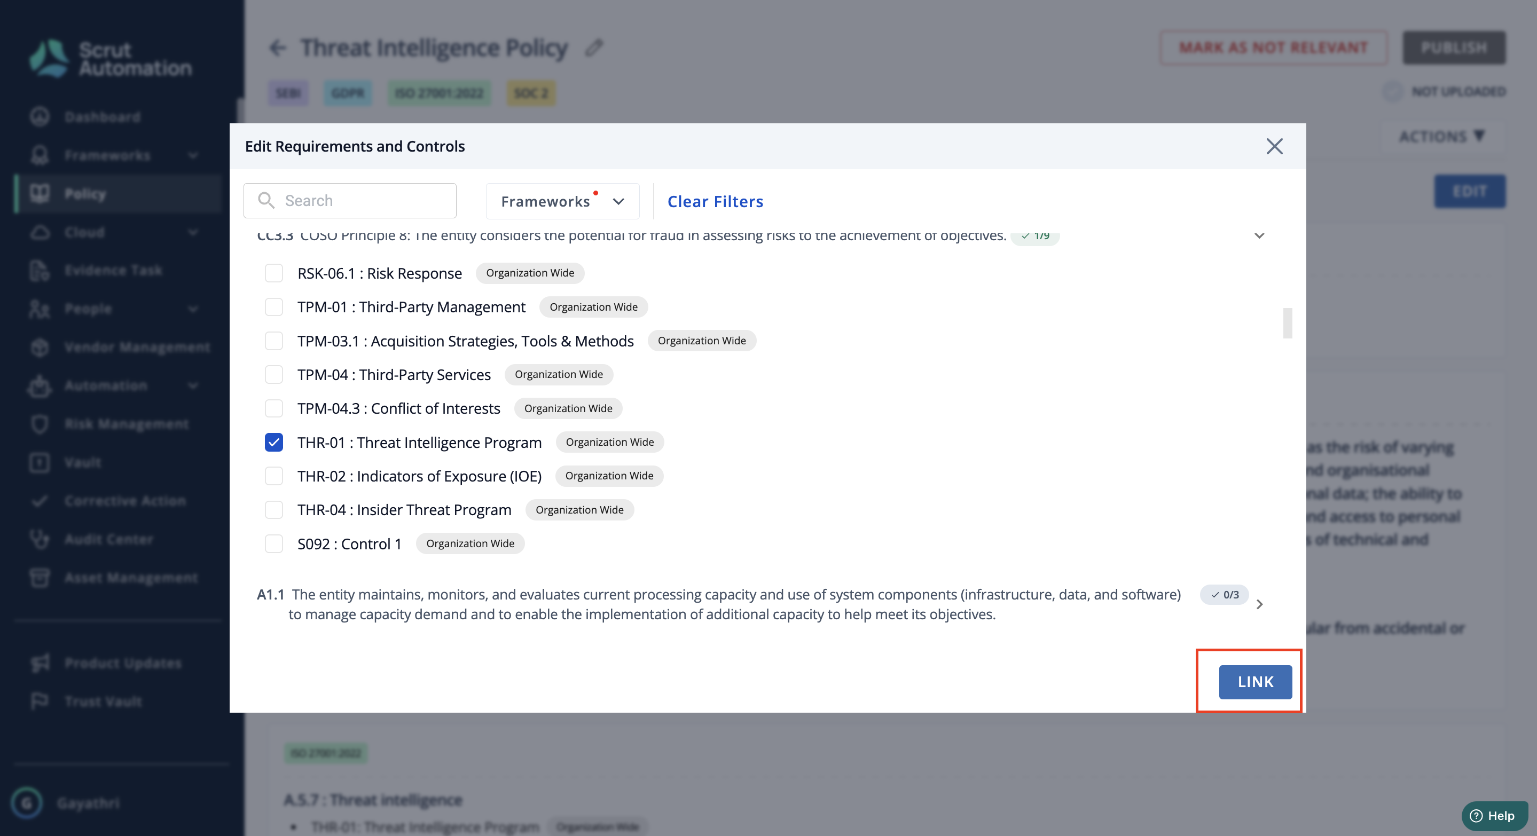Click the People sidebar icon
This screenshot has width=1537, height=836.
[x=40, y=309]
